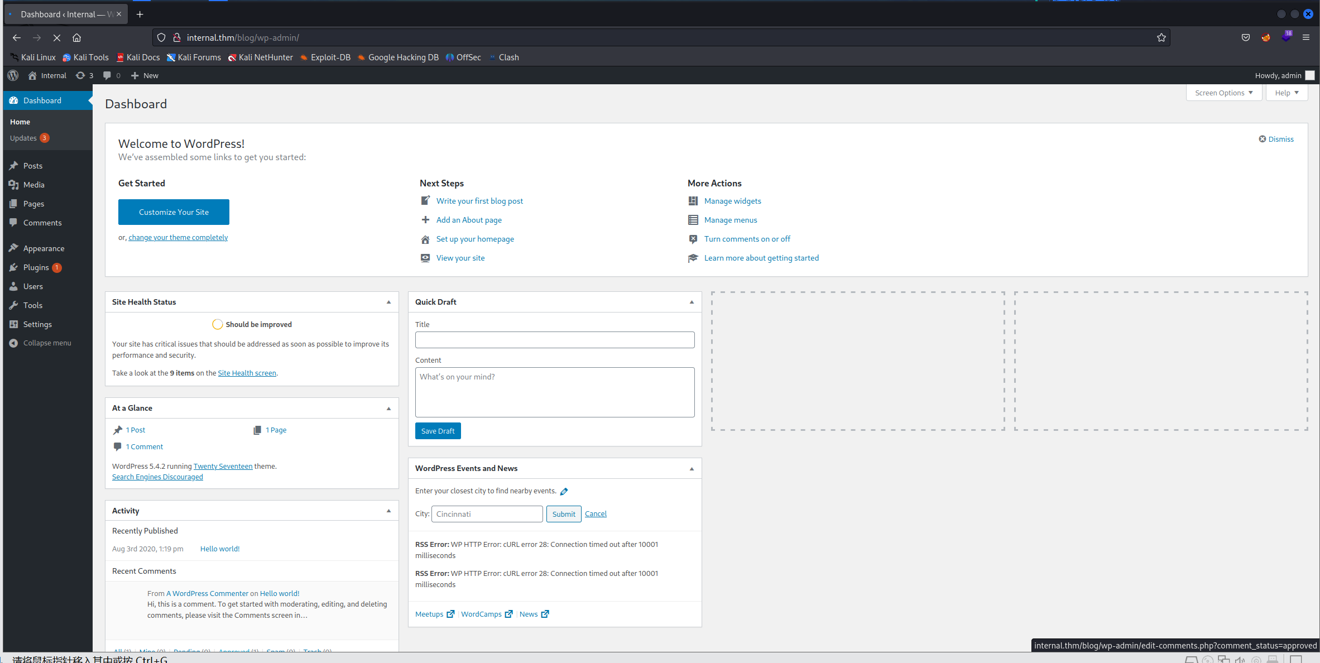Collapse the WordPress Events and News widget
The height and width of the screenshot is (663, 1320).
click(x=692, y=469)
